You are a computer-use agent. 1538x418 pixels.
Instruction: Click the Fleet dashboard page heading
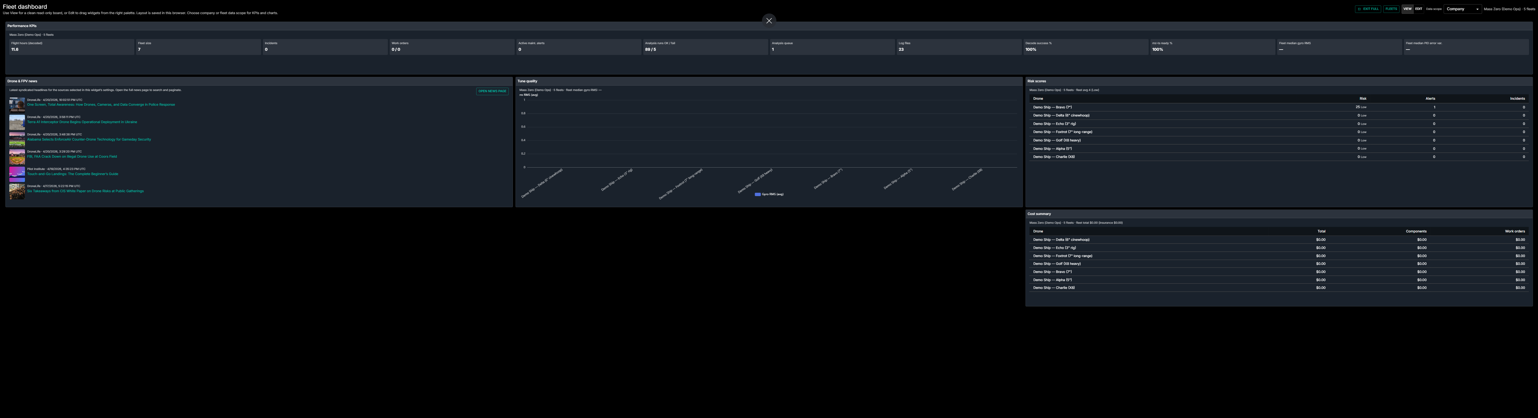24,7
